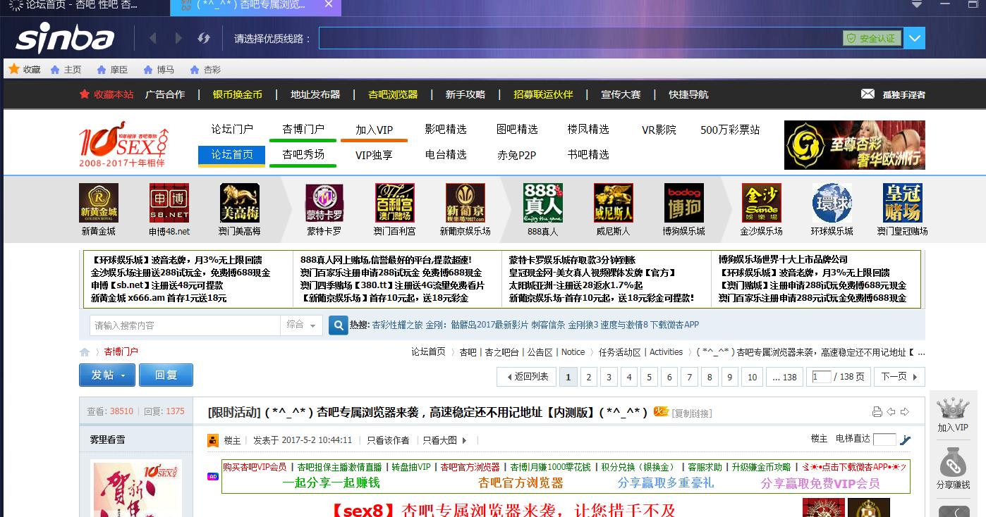Click the sinba browser logo
The width and height of the screenshot is (986, 517).
click(x=65, y=39)
